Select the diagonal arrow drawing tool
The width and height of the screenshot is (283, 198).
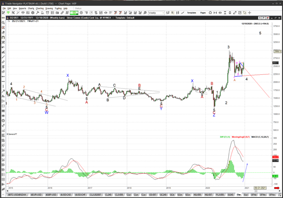tap(3, 91)
